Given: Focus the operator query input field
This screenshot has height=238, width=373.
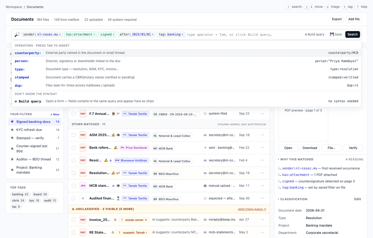Looking at the screenshot, I should 244,34.
